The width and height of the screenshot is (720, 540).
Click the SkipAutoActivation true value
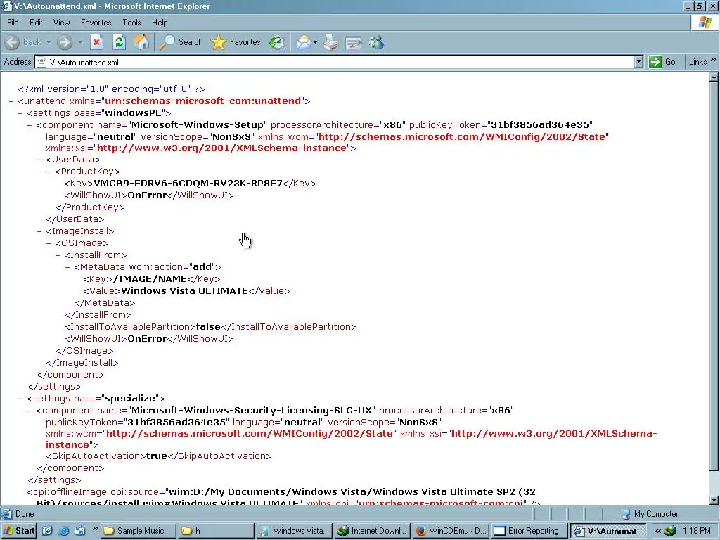point(157,456)
